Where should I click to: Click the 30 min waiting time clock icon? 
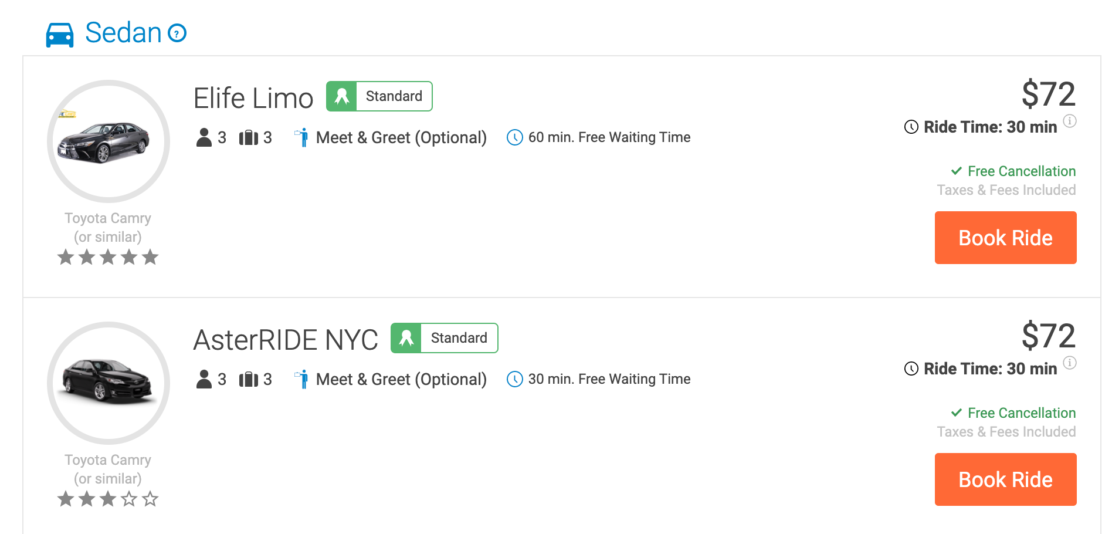[x=514, y=379]
